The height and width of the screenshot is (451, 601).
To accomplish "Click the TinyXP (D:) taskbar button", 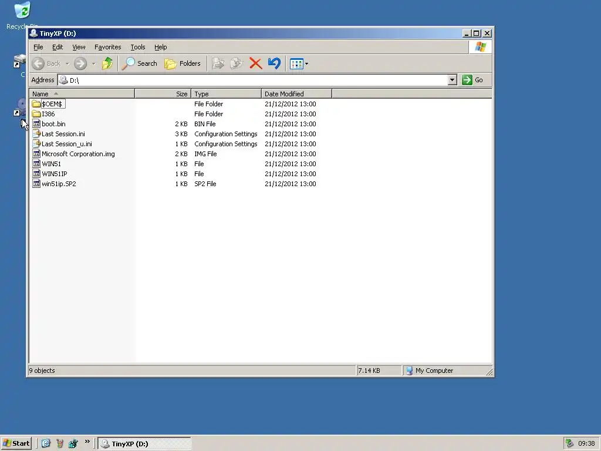I will 144,443.
